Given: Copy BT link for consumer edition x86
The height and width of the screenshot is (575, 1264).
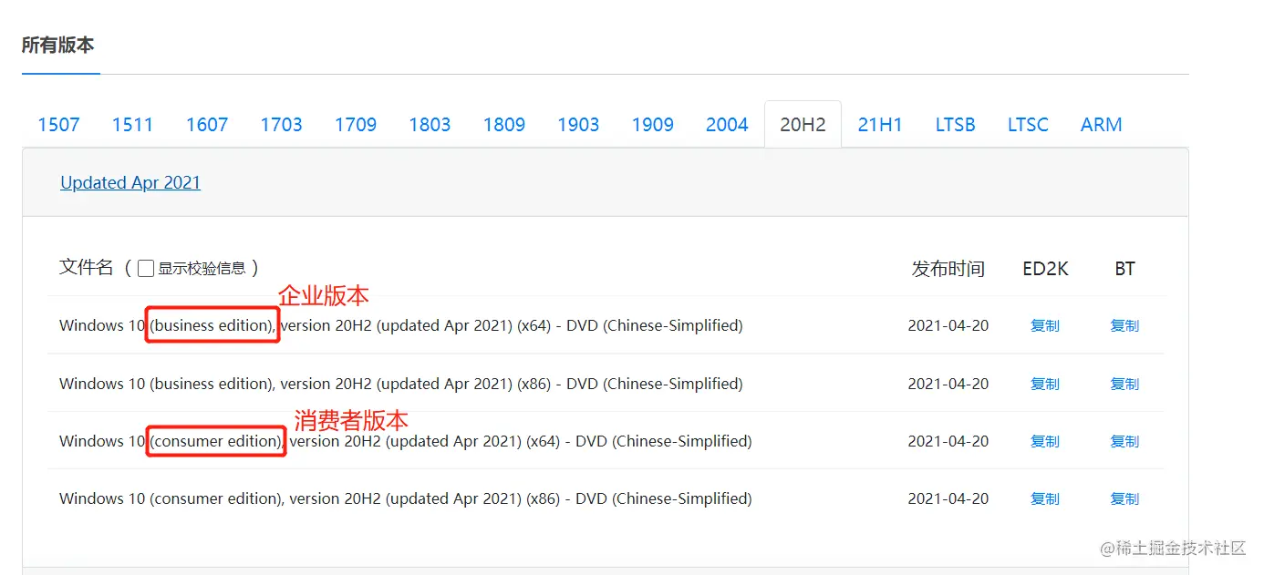Looking at the screenshot, I should click(x=1124, y=498).
